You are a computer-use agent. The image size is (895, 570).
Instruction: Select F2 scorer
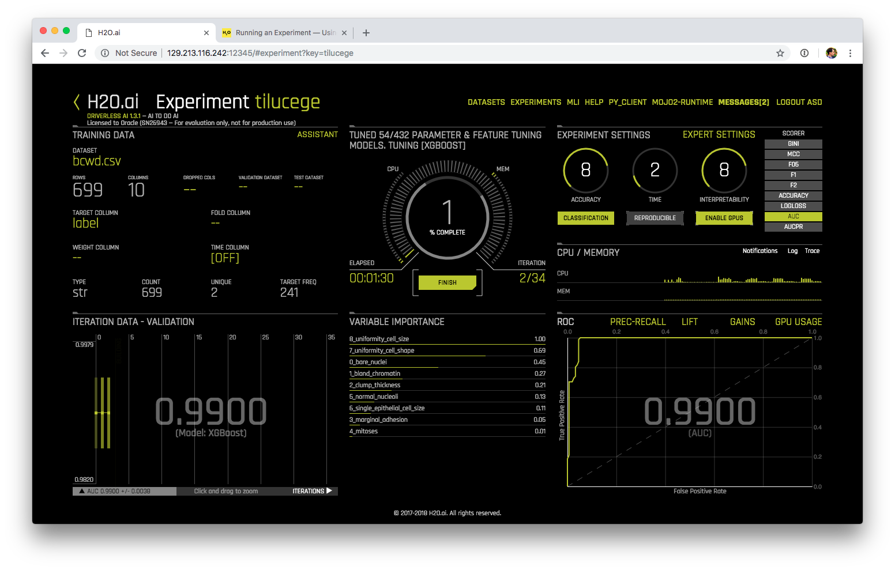[x=794, y=185]
